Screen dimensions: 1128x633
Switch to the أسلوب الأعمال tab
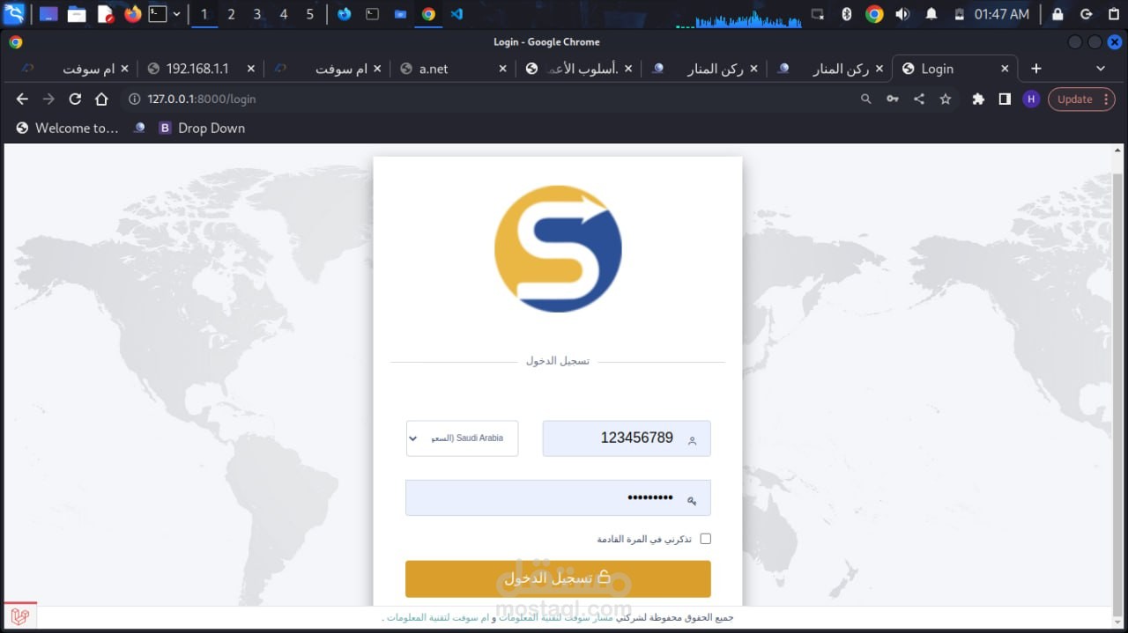(x=581, y=69)
